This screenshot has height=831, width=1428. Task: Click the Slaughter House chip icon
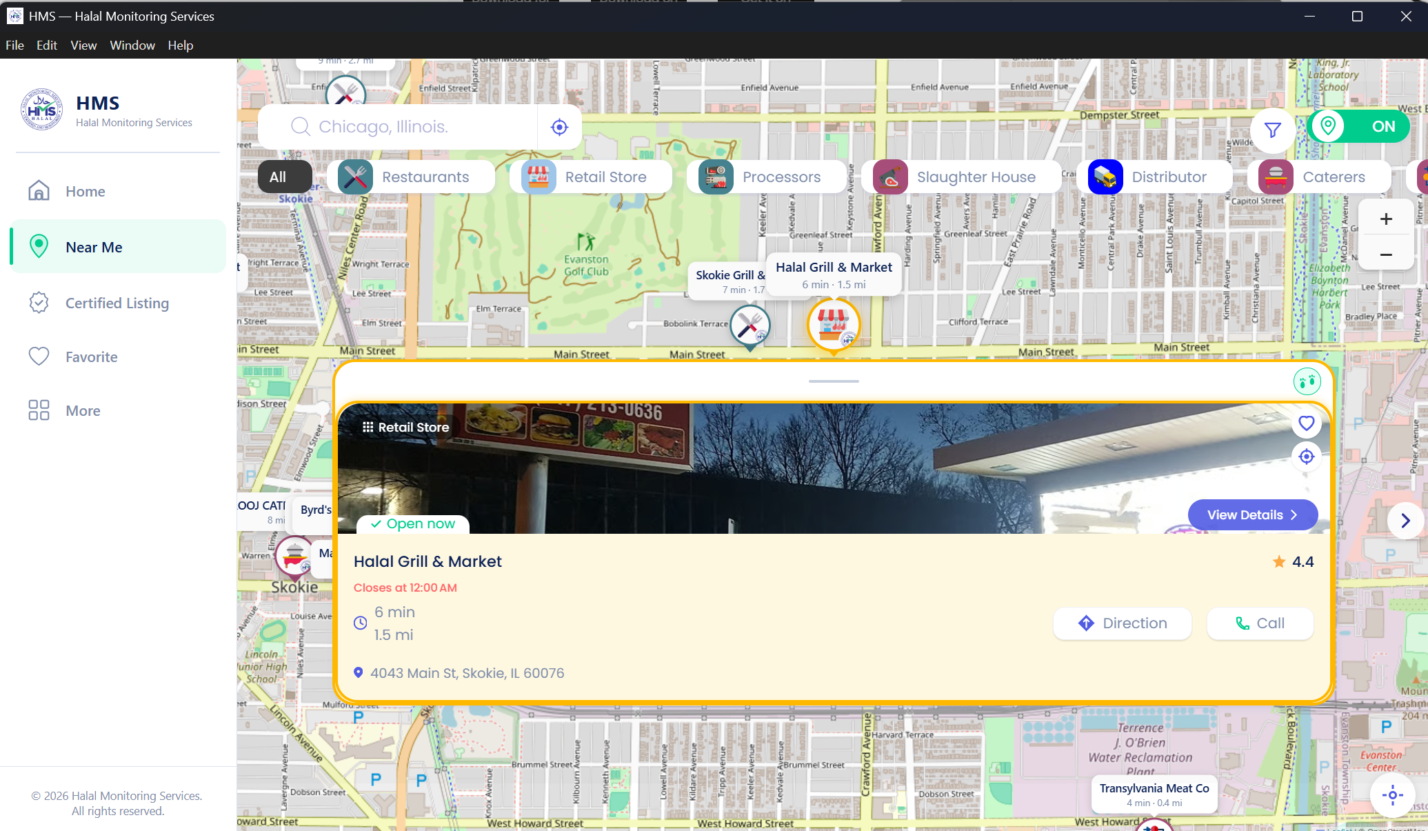point(889,177)
